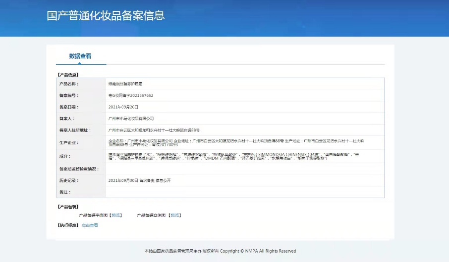Open 点击查看 link beside 执行标准
The width and height of the screenshot is (449, 262).
(90, 225)
